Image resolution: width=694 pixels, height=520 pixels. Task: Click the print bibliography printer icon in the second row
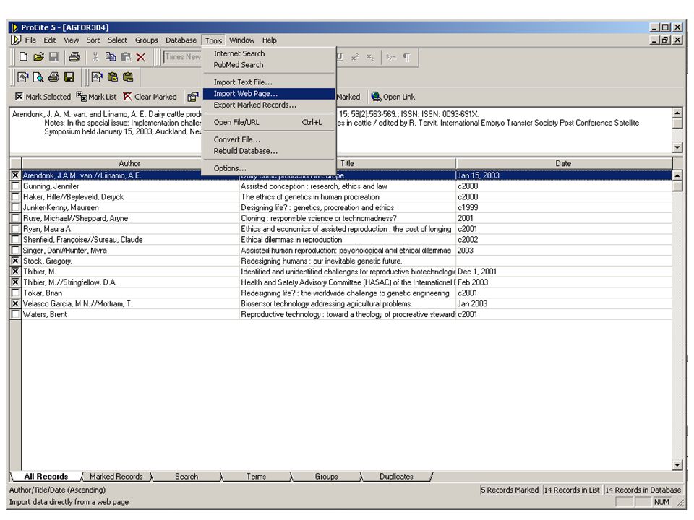(x=54, y=77)
